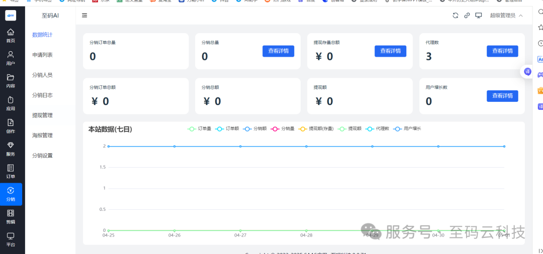Click 查看详情 in the 分销总量 card
This screenshot has height=254, width=543.
[x=278, y=51]
